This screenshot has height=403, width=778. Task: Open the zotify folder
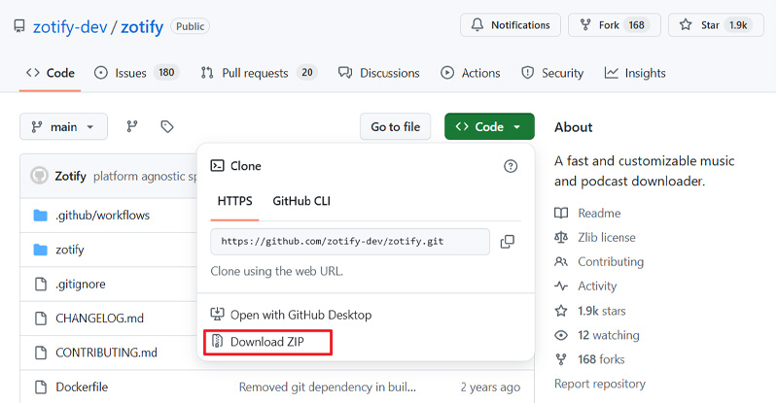click(69, 250)
